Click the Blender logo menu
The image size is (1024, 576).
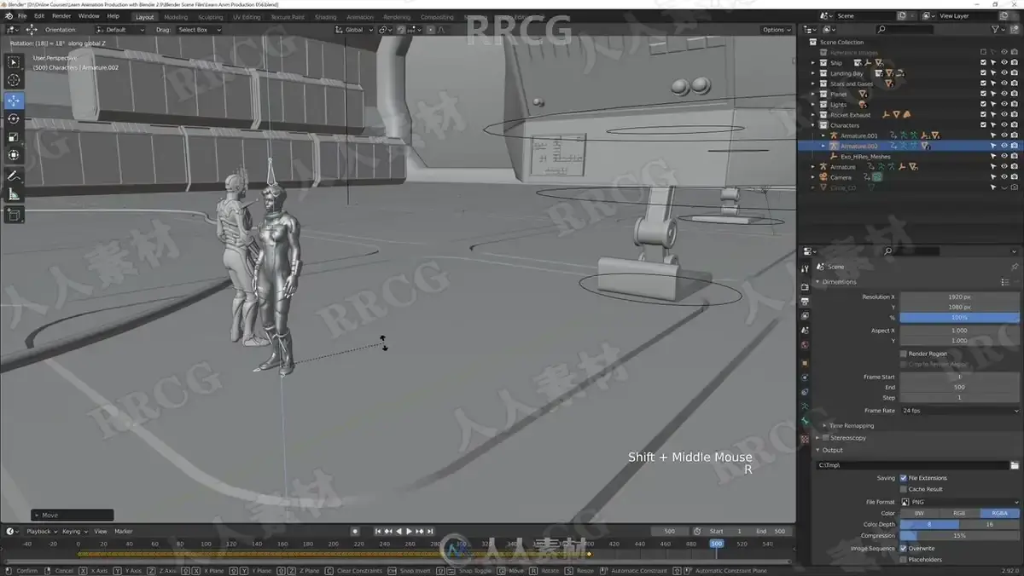(8, 16)
